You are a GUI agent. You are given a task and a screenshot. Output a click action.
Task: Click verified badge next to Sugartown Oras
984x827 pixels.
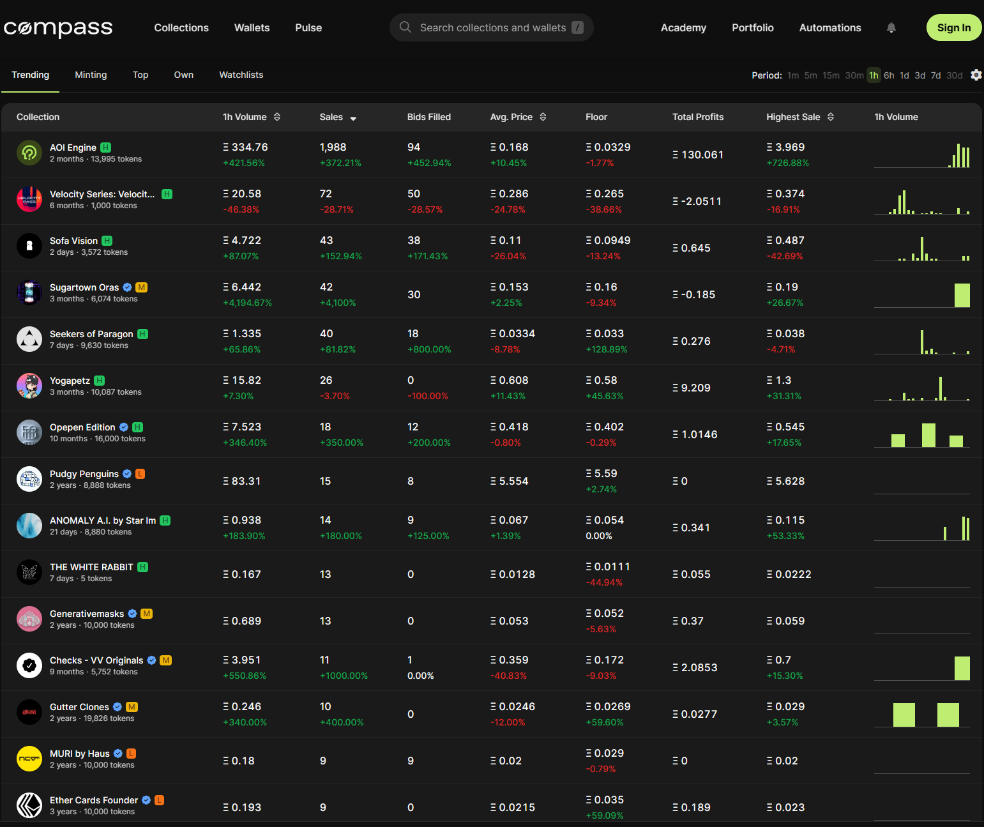coord(127,287)
